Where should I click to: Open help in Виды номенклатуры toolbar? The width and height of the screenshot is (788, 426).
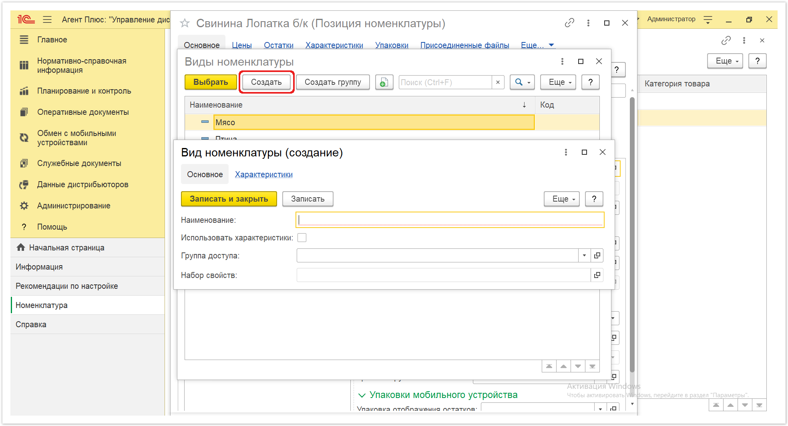[x=590, y=82]
